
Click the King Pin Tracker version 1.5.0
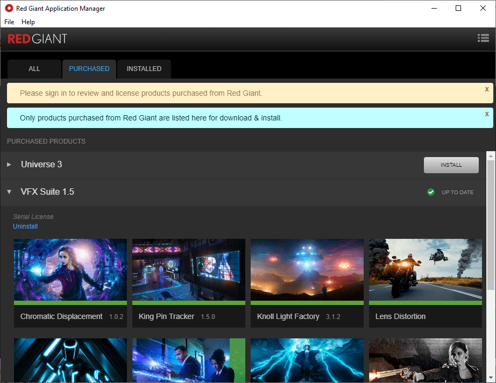click(208, 317)
